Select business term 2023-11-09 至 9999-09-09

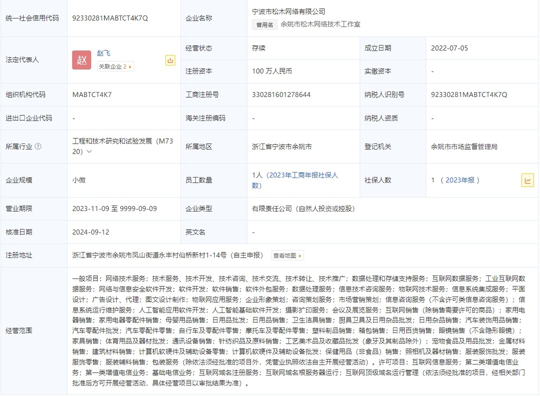tap(115, 208)
